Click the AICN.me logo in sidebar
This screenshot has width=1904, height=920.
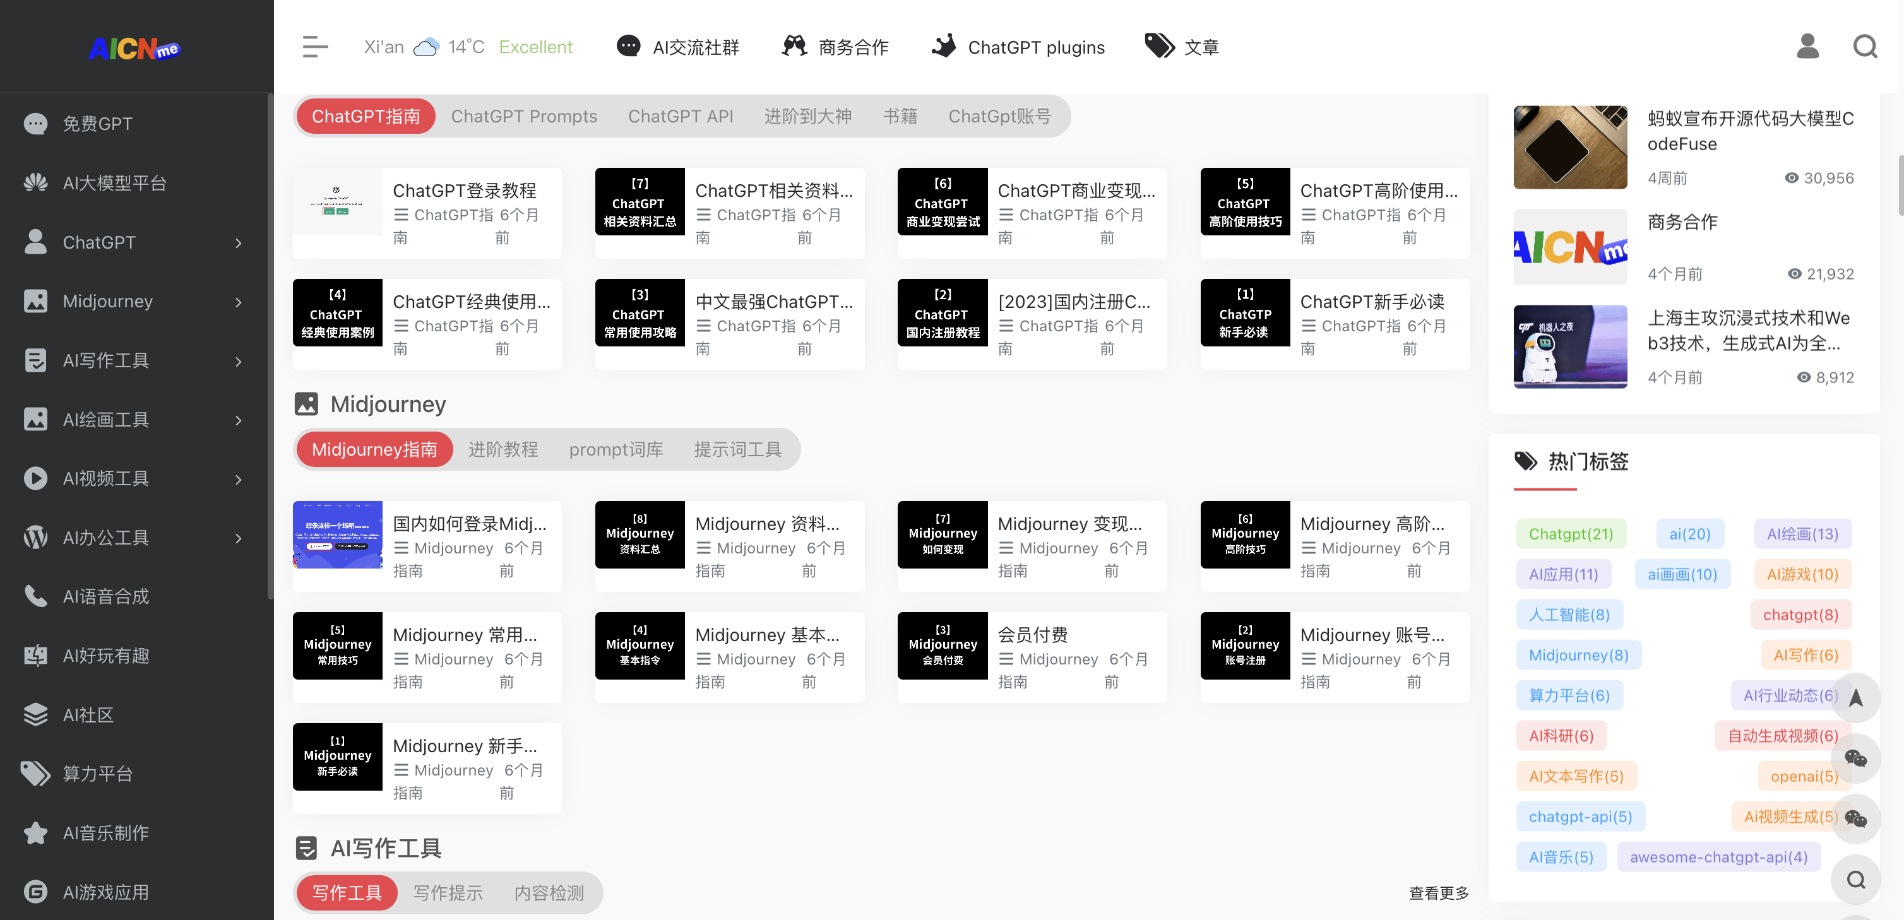click(134, 48)
